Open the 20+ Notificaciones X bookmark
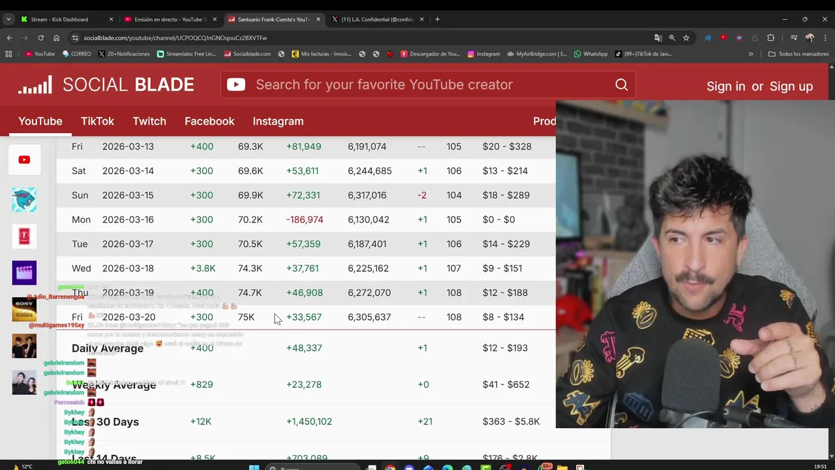Image resolution: width=835 pixels, height=470 pixels. (124, 54)
